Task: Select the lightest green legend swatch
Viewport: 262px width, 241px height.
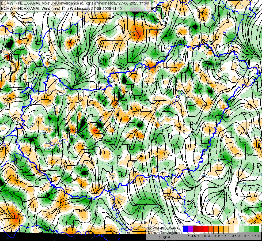Action: point(241,229)
